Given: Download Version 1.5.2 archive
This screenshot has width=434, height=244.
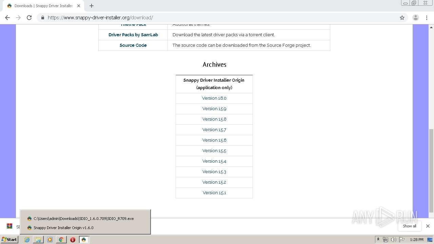Looking at the screenshot, I should pyautogui.click(x=214, y=182).
